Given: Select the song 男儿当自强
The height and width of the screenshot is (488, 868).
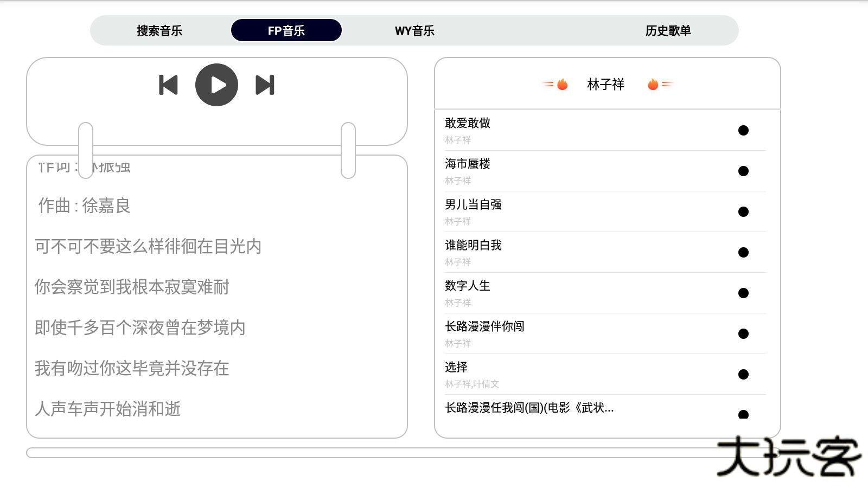Looking at the screenshot, I should tap(473, 205).
